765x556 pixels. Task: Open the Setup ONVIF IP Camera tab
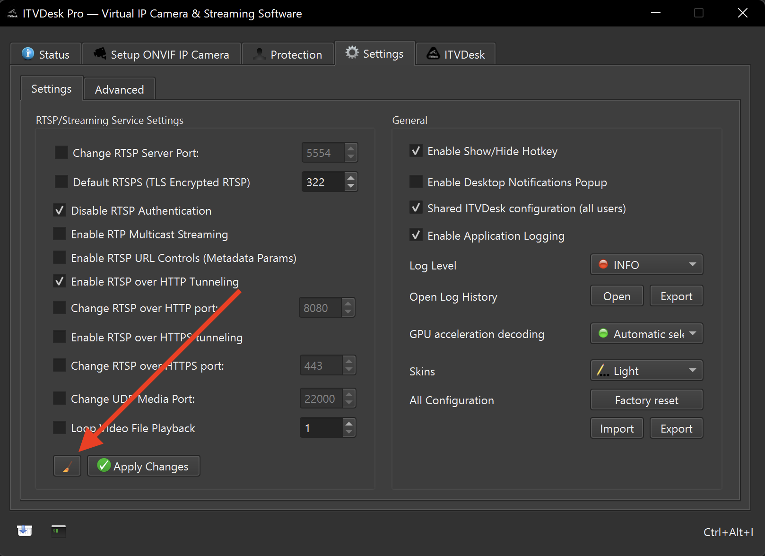click(162, 54)
